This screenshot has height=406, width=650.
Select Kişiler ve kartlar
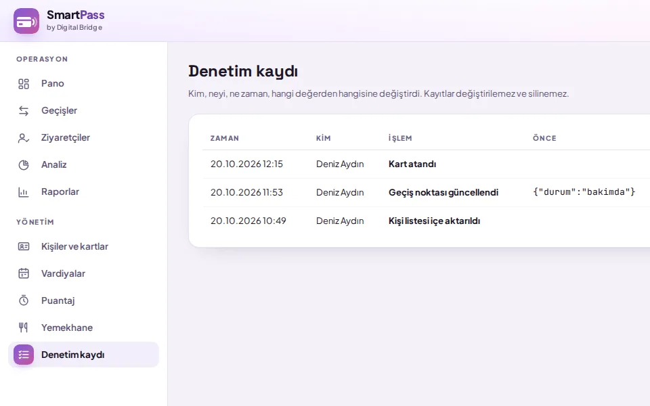click(83, 246)
